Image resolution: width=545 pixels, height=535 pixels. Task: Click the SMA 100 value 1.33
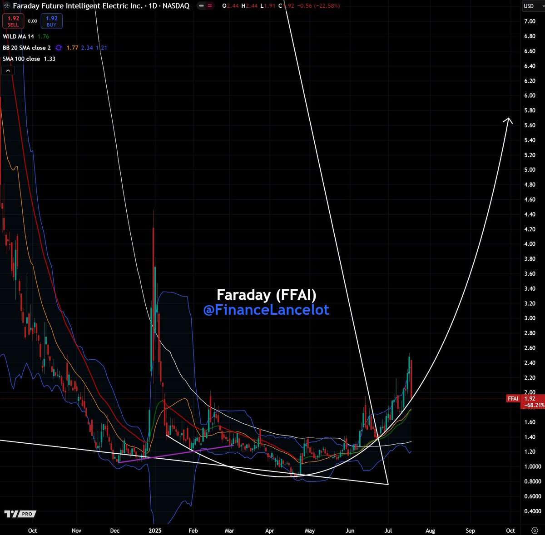click(x=50, y=59)
